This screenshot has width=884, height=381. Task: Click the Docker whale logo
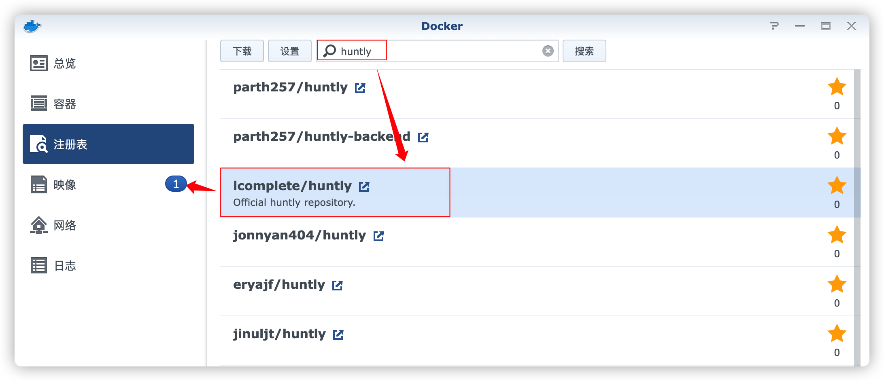coord(33,25)
